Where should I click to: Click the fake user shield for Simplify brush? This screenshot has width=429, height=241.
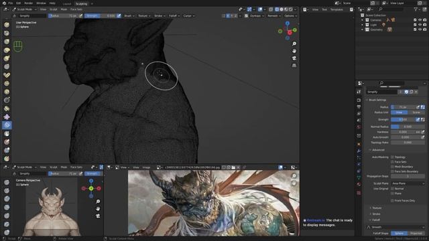(x=406, y=92)
